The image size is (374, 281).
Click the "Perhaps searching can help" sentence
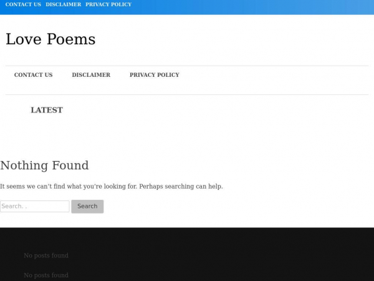click(181, 187)
